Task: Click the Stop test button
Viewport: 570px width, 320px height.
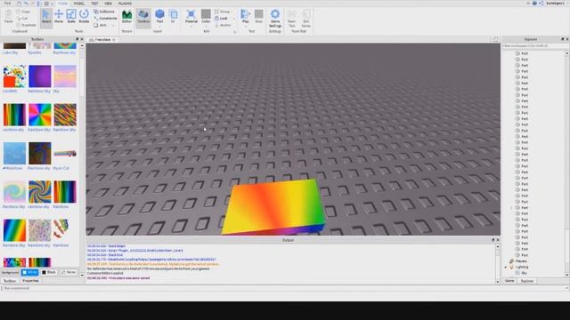Action: click(x=259, y=17)
